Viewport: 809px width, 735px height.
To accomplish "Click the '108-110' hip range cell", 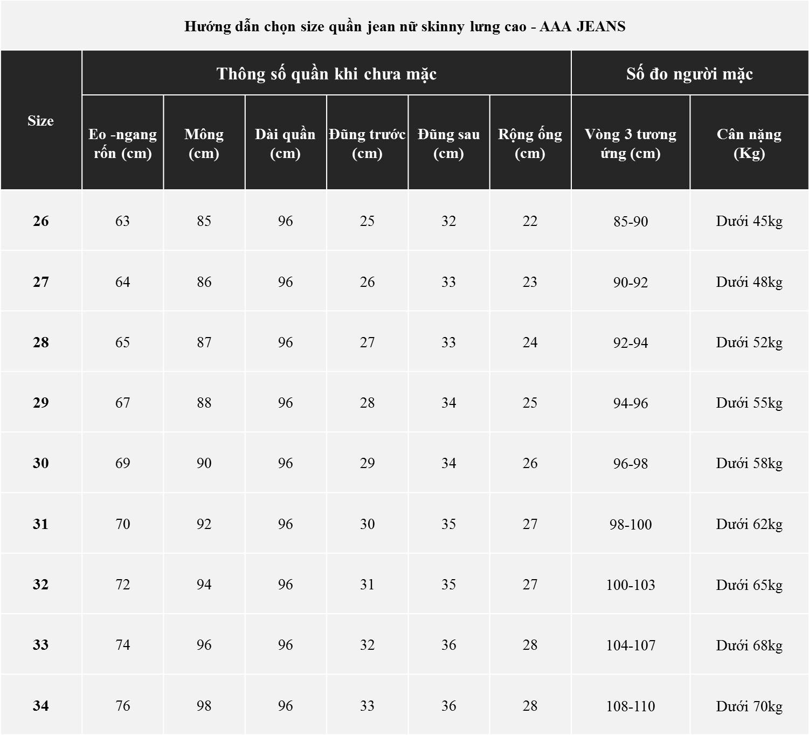I will (x=630, y=706).
